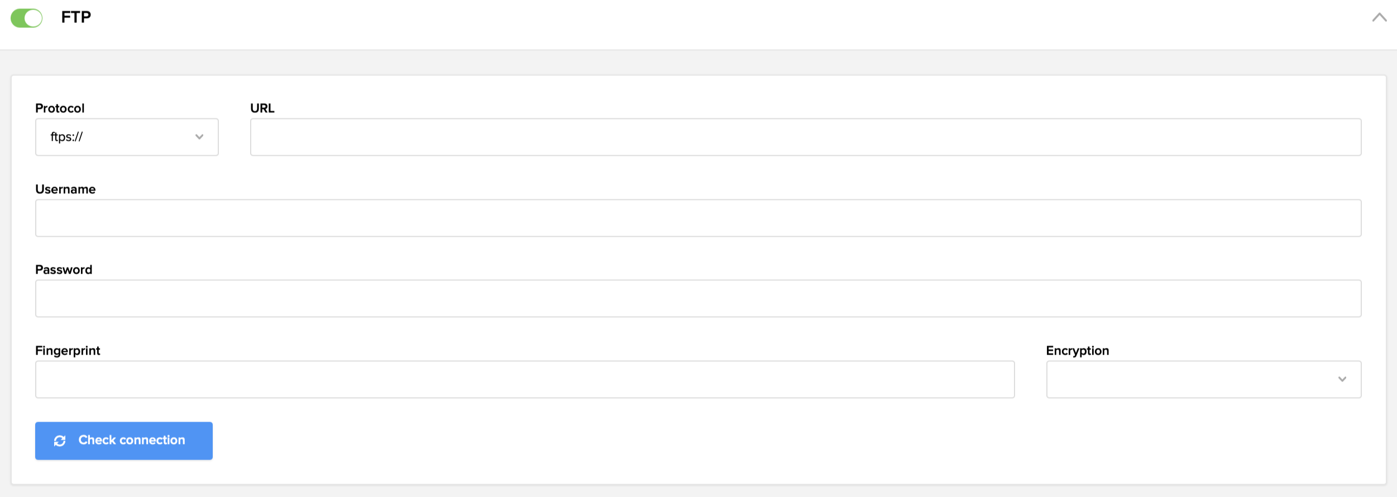This screenshot has height=497, width=1397.
Task: Click the ftps:// value text
Action: tap(66, 137)
